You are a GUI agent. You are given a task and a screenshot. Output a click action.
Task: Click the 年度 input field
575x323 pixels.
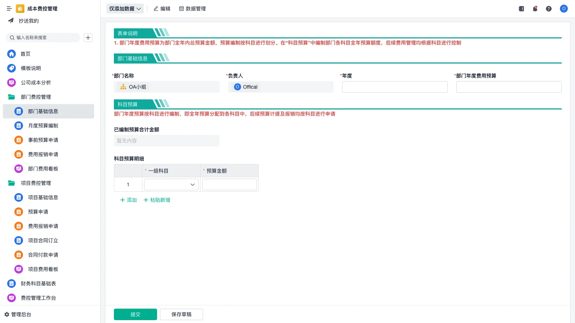coord(395,87)
